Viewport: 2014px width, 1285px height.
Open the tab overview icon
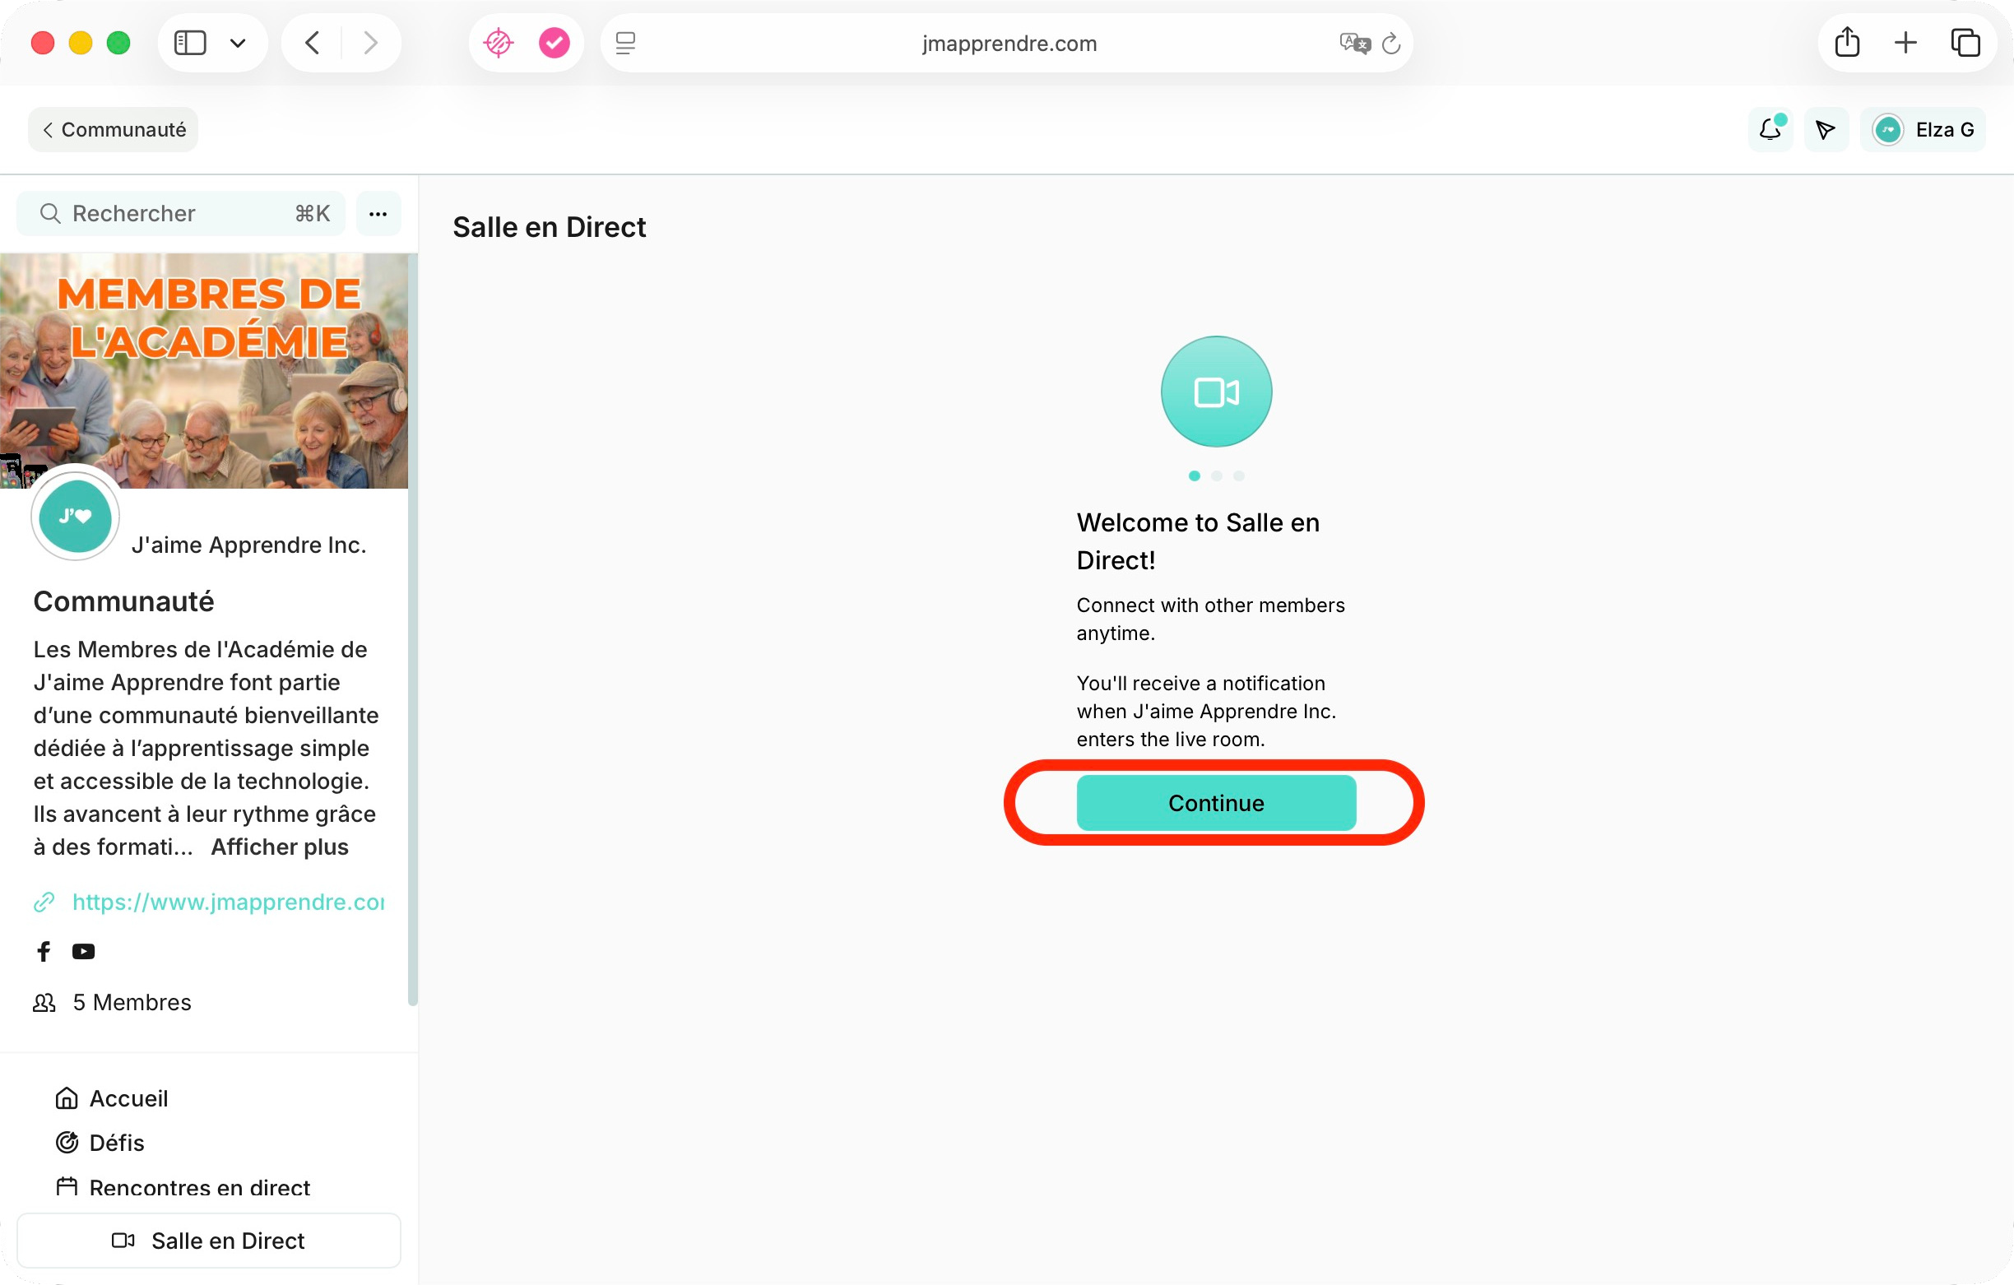pyautogui.click(x=1965, y=43)
